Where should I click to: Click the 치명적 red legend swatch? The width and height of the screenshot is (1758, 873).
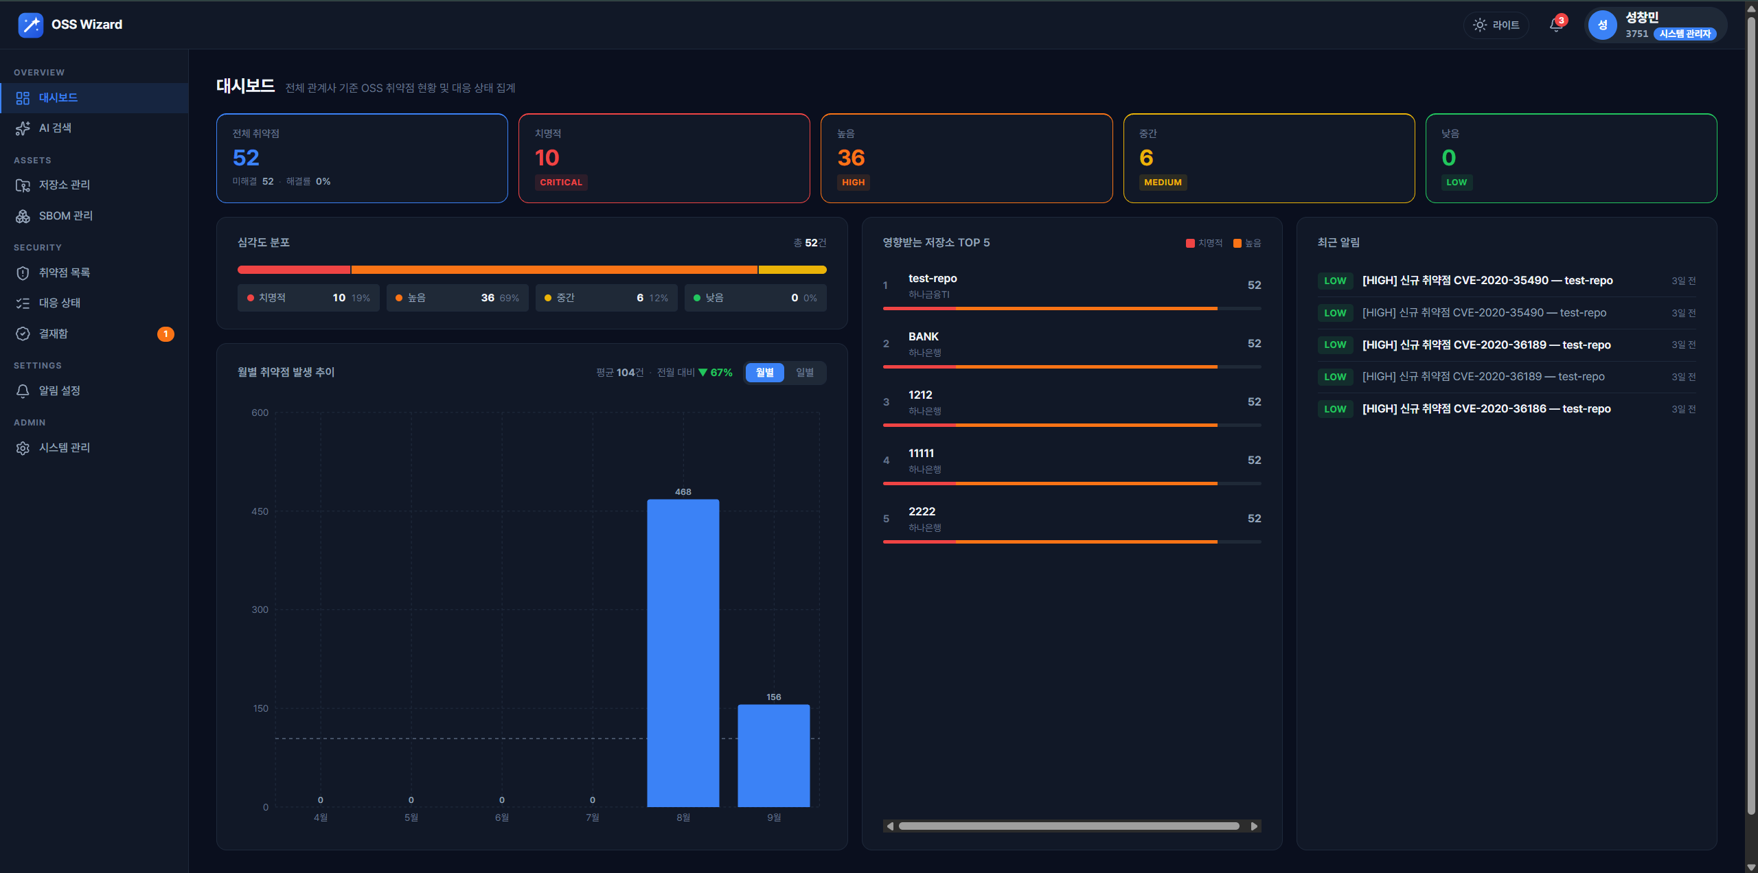(1190, 243)
